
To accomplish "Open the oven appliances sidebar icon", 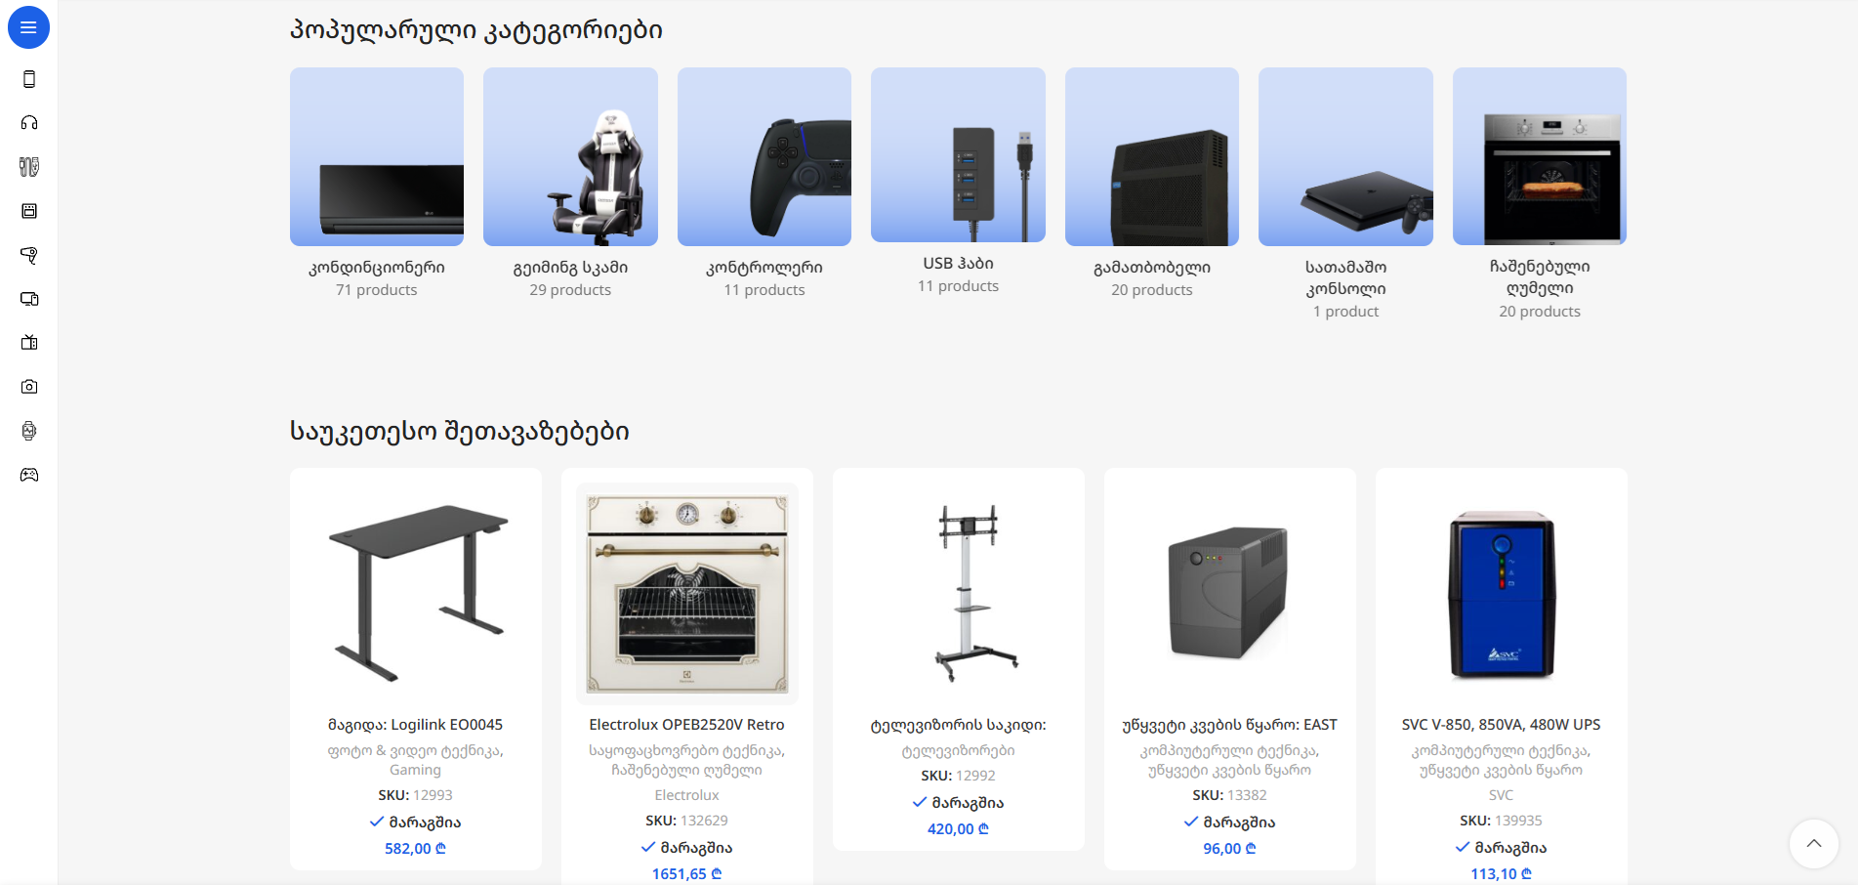I will tap(29, 211).
